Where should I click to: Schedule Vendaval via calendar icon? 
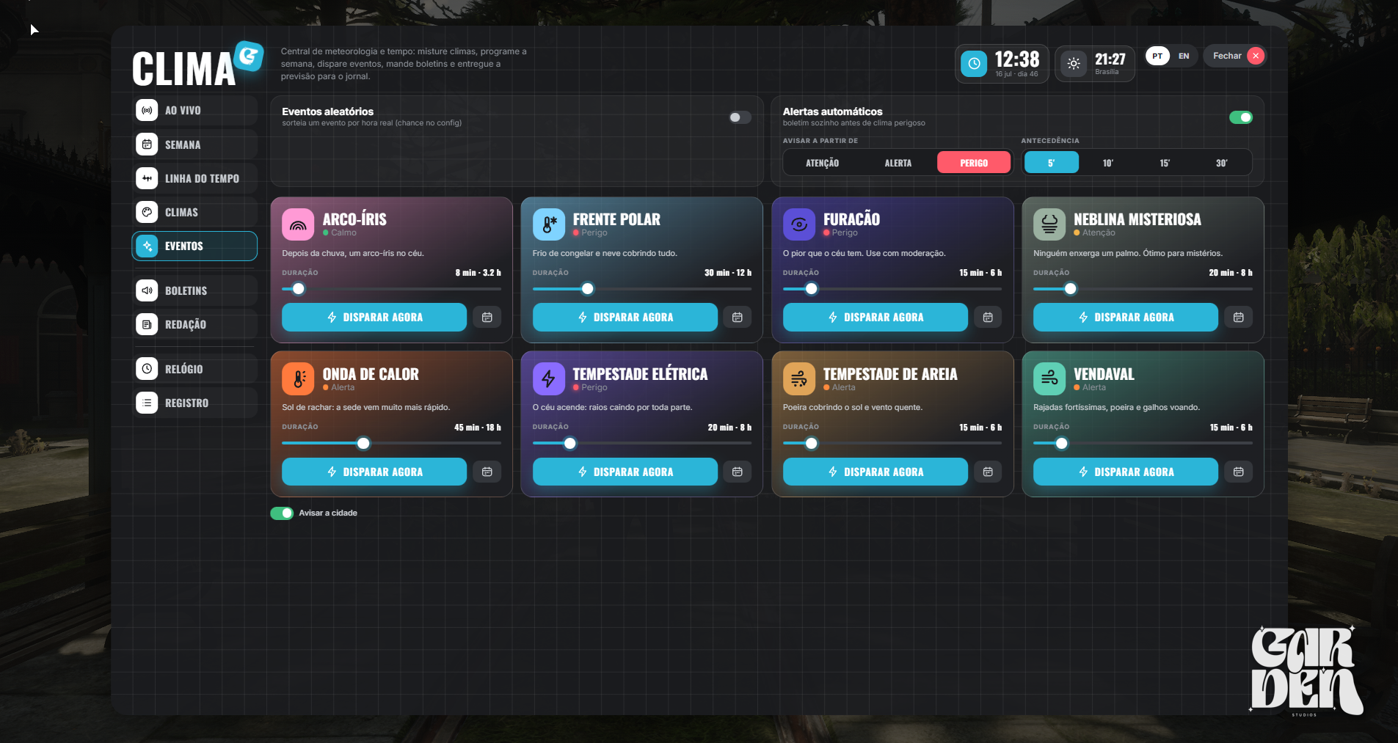tap(1239, 472)
